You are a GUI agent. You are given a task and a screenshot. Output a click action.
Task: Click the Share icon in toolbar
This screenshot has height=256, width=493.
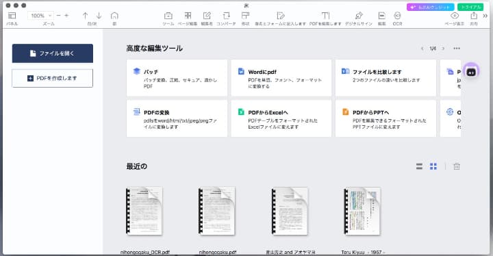(x=474, y=16)
